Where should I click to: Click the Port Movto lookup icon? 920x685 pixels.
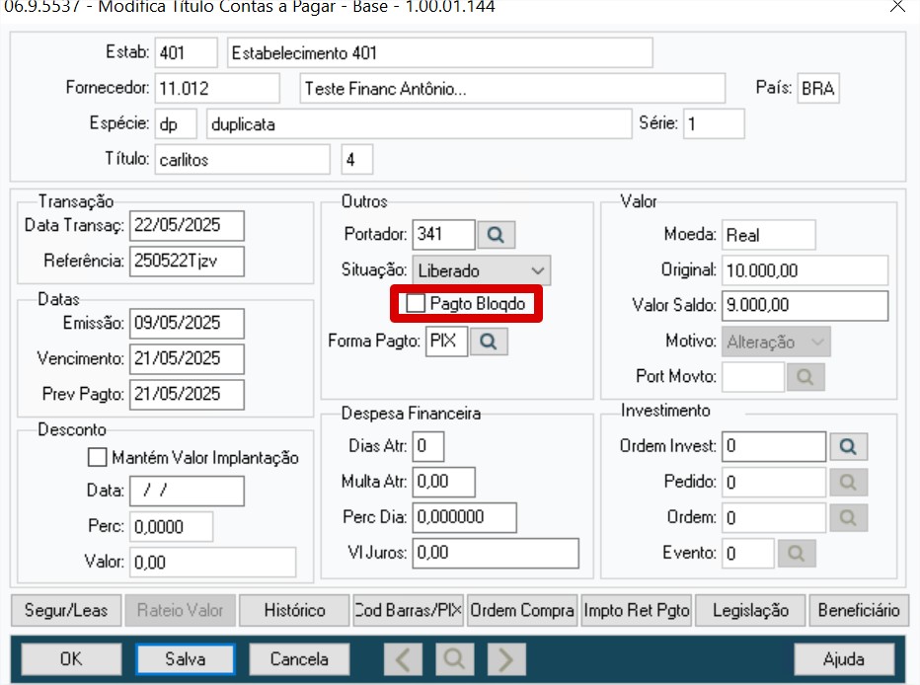coord(805,376)
